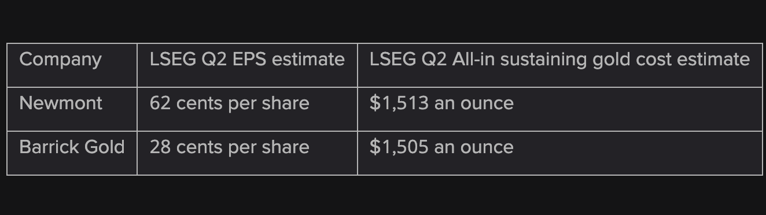
Task: Click the Barrick Gold company cell
Action: point(72,153)
